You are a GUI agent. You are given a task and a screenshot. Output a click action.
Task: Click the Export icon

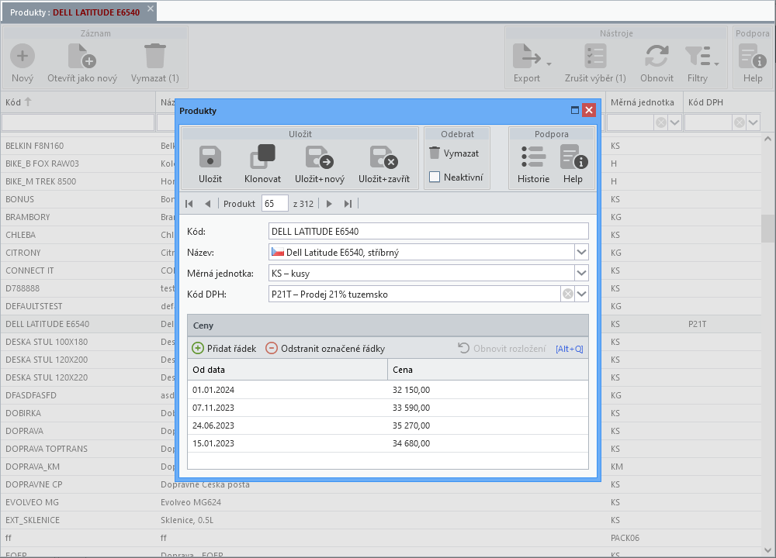(527, 57)
